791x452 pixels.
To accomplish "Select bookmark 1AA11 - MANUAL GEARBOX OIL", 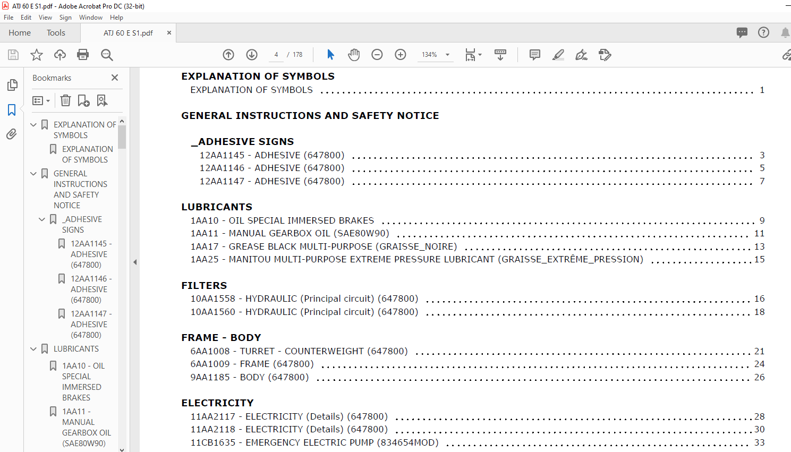I will coord(87,428).
